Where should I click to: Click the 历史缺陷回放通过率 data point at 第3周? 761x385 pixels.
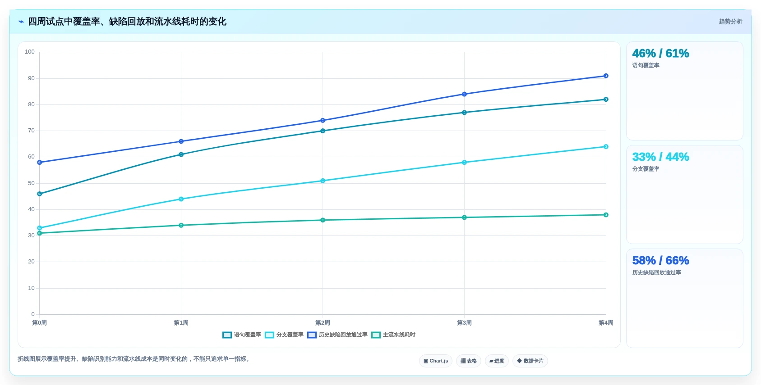[464, 94]
